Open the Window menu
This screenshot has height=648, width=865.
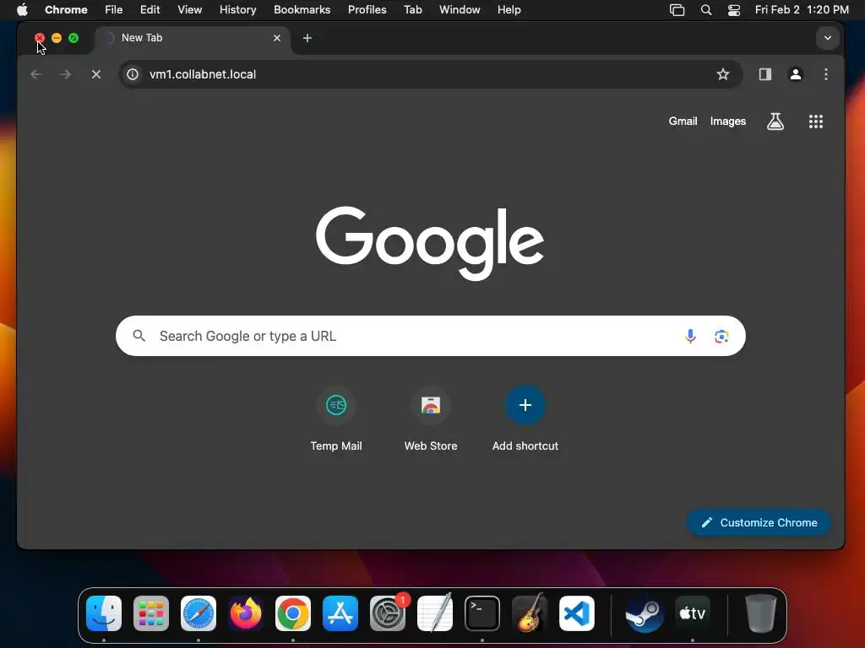(x=460, y=10)
